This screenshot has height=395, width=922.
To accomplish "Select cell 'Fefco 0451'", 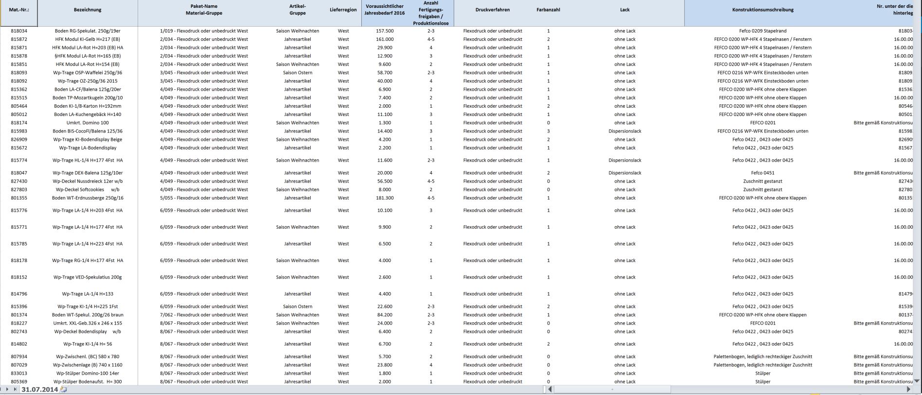I will pyautogui.click(x=762, y=173).
